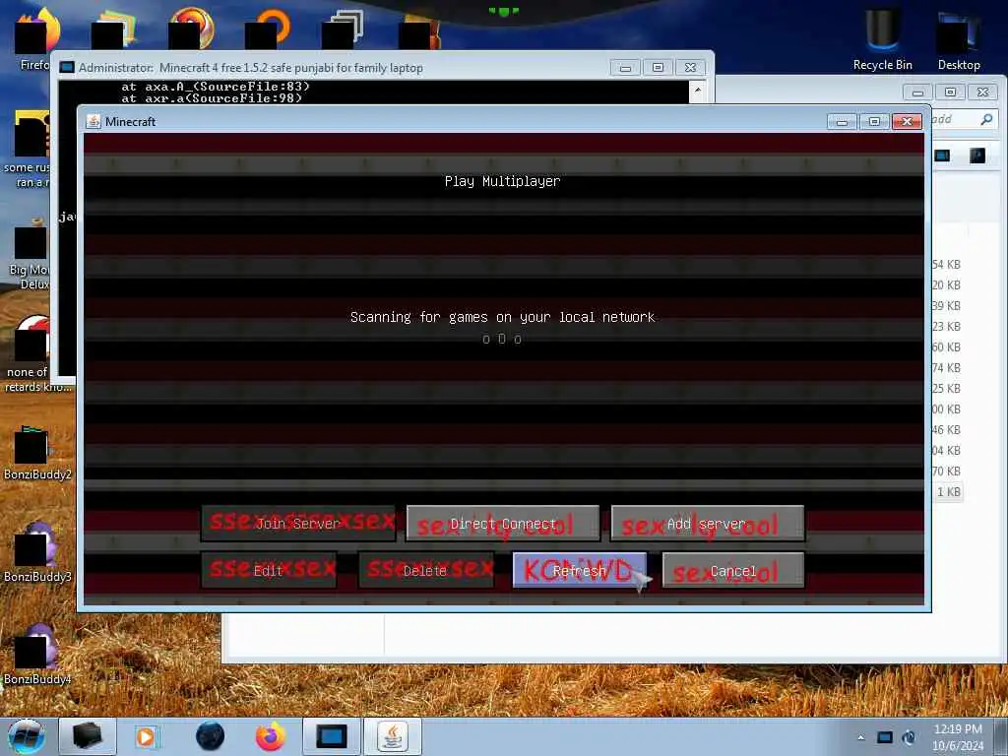Switch to the command prompt taskbar item
The image size is (1008, 756).
tap(331, 736)
